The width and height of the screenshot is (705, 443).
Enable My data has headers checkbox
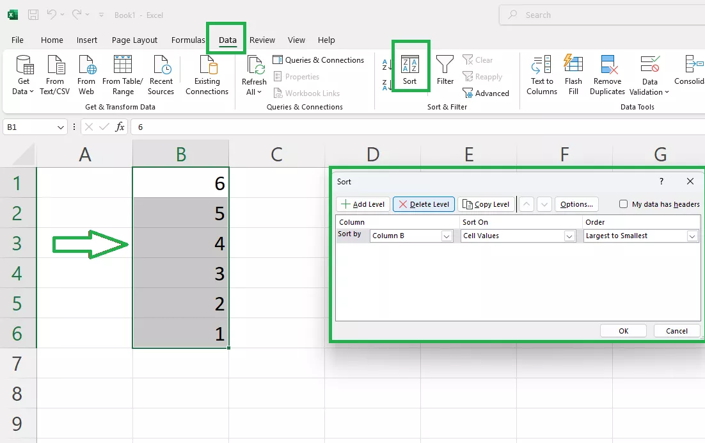coord(623,204)
